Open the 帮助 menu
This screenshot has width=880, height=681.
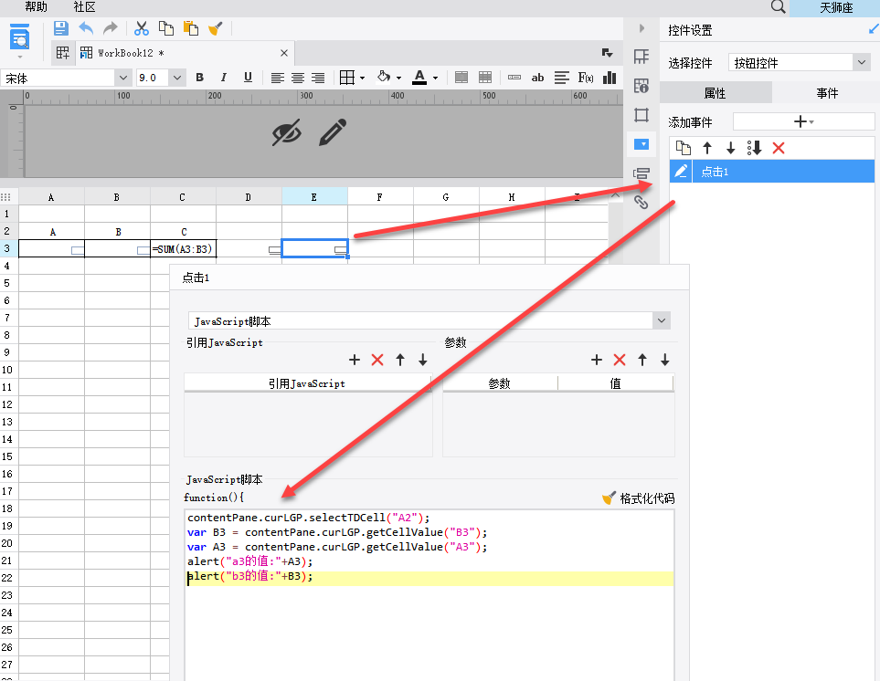tap(36, 6)
